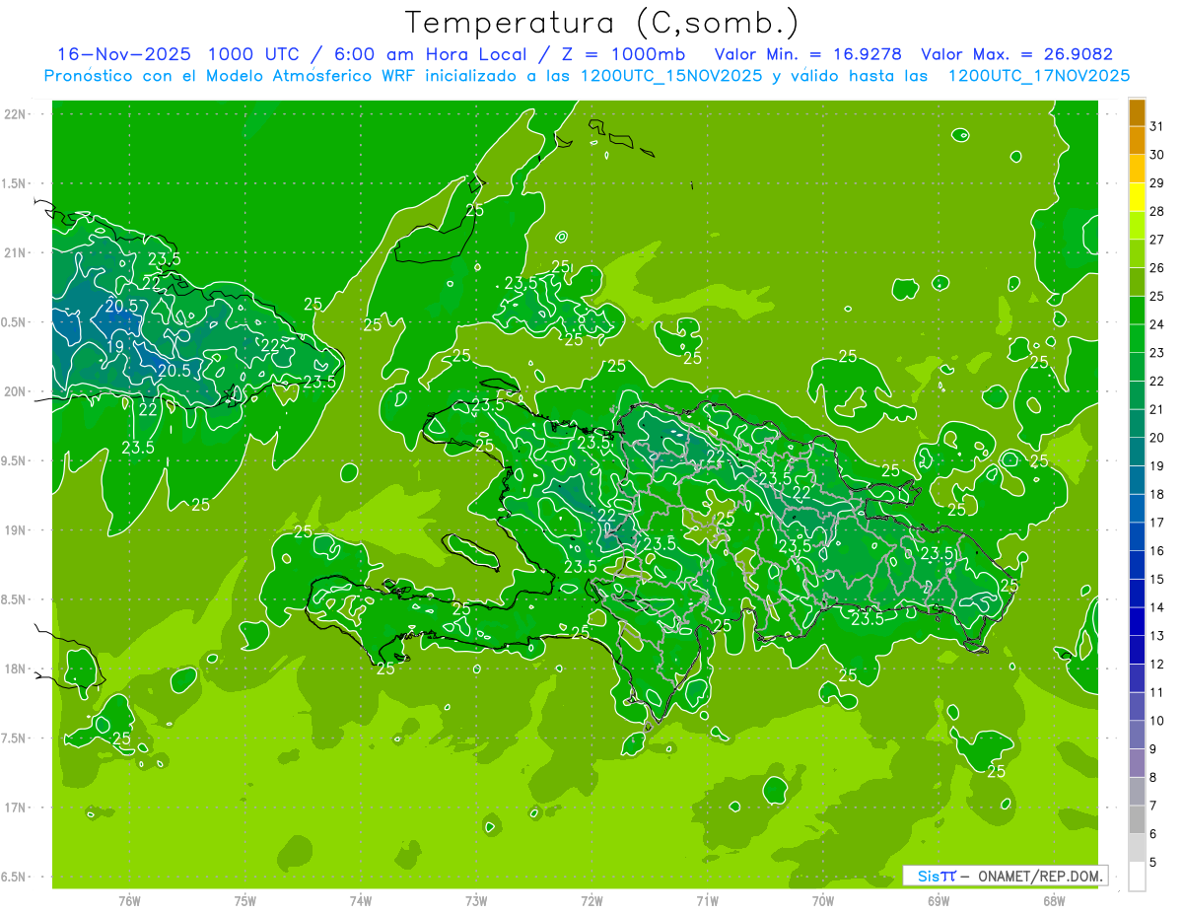1183x914 pixels.
Task: Click legend value label '5'
Action: tap(1153, 863)
